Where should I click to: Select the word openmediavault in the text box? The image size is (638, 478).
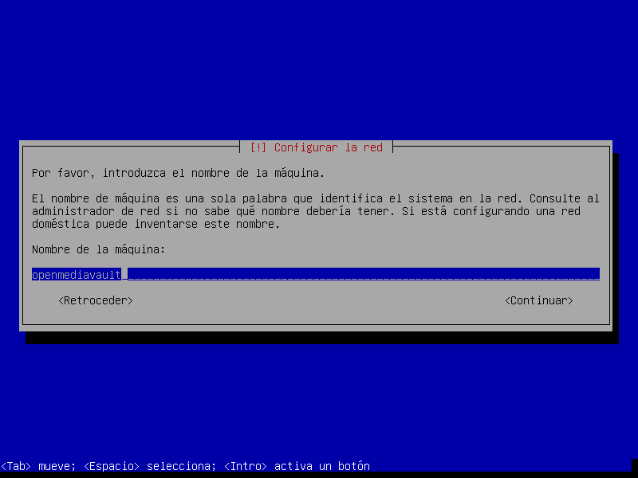click(x=76, y=274)
